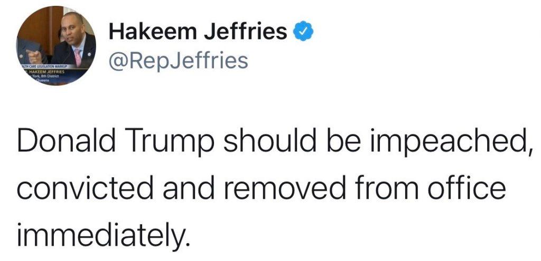Click the pink tie in the profile photo

coord(77,57)
